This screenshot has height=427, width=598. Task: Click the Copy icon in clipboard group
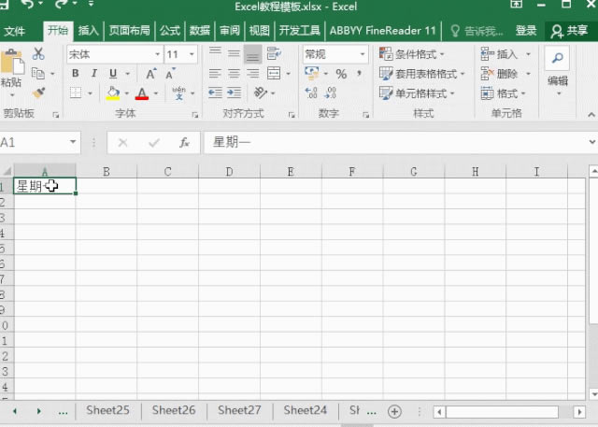pos(37,73)
